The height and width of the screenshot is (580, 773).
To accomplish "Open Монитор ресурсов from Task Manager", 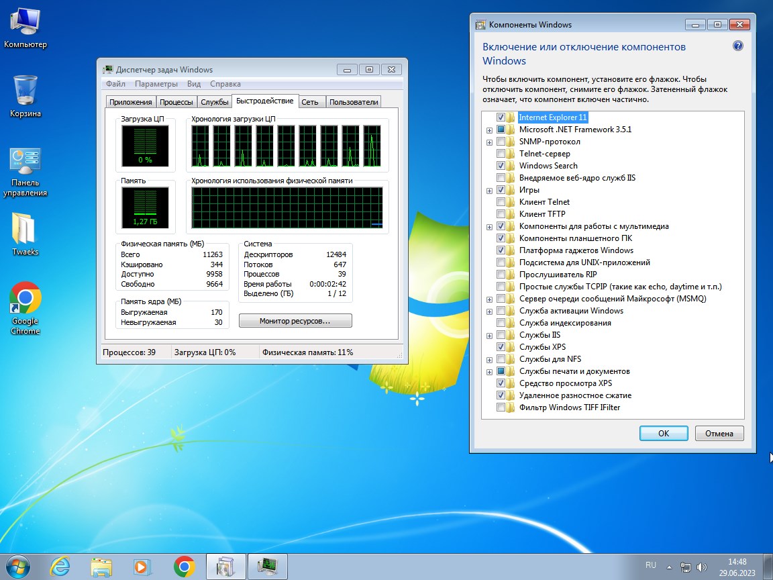I will coord(295,320).
